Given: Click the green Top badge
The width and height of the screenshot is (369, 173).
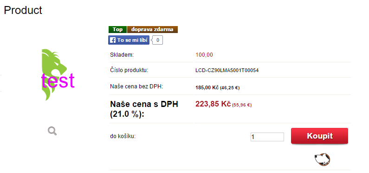Looking at the screenshot, I should point(118,29).
